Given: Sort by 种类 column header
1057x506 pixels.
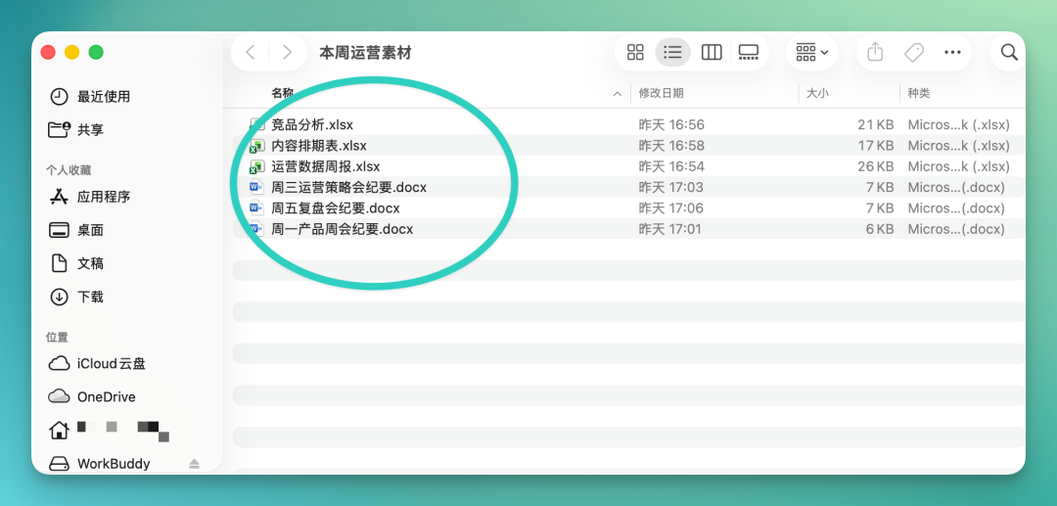Looking at the screenshot, I should pyautogui.click(x=919, y=93).
